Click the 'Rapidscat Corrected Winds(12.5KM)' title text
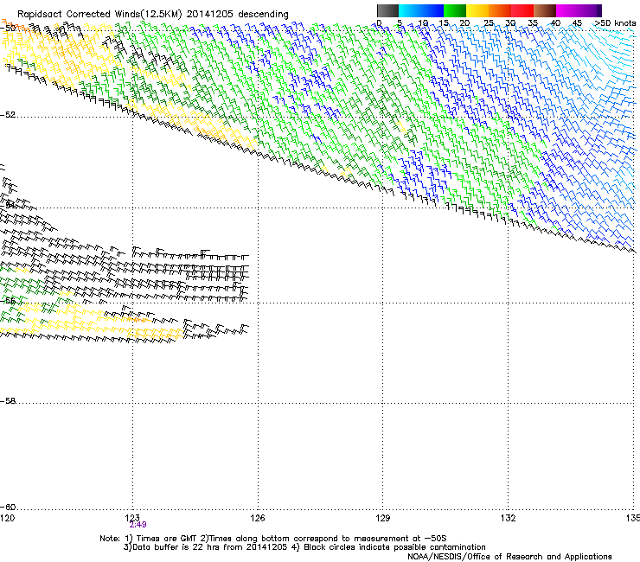This screenshot has height=562, width=640. point(99,15)
